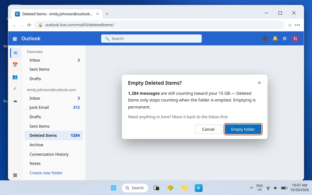Open the browser three-dot menu

pos(297,25)
